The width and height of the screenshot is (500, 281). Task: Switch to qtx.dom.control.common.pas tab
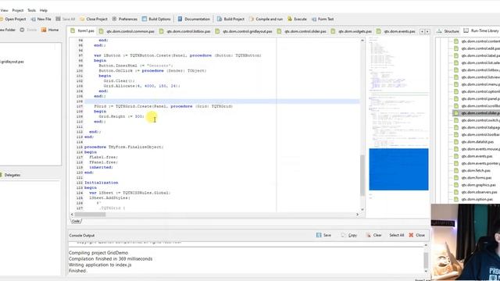(x=127, y=31)
